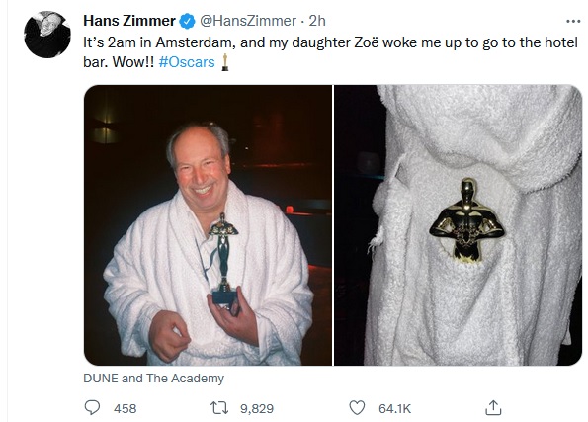Open the three-dot more options menu
The width and height of the screenshot is (588, 422).
click(x=573, y=22)
